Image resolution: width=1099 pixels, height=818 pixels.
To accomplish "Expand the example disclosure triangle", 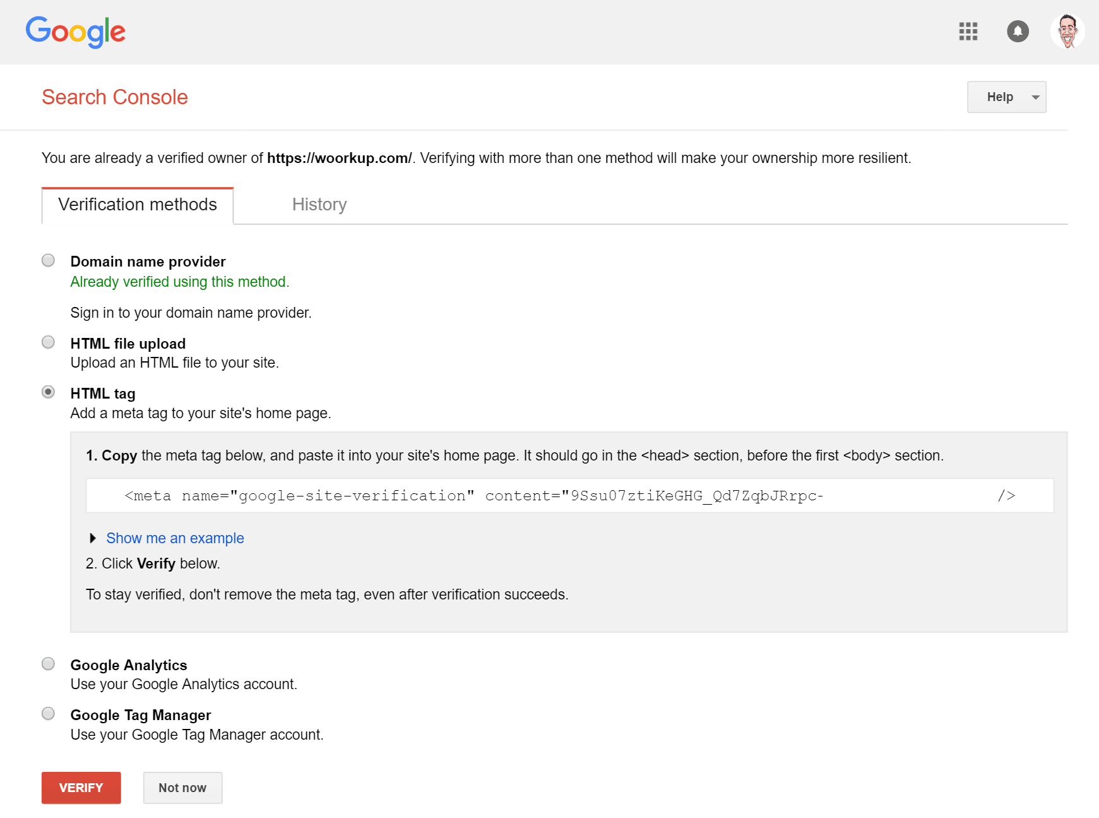I will 93,538.
